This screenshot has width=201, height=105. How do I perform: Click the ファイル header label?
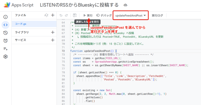[x=21, y=15]
